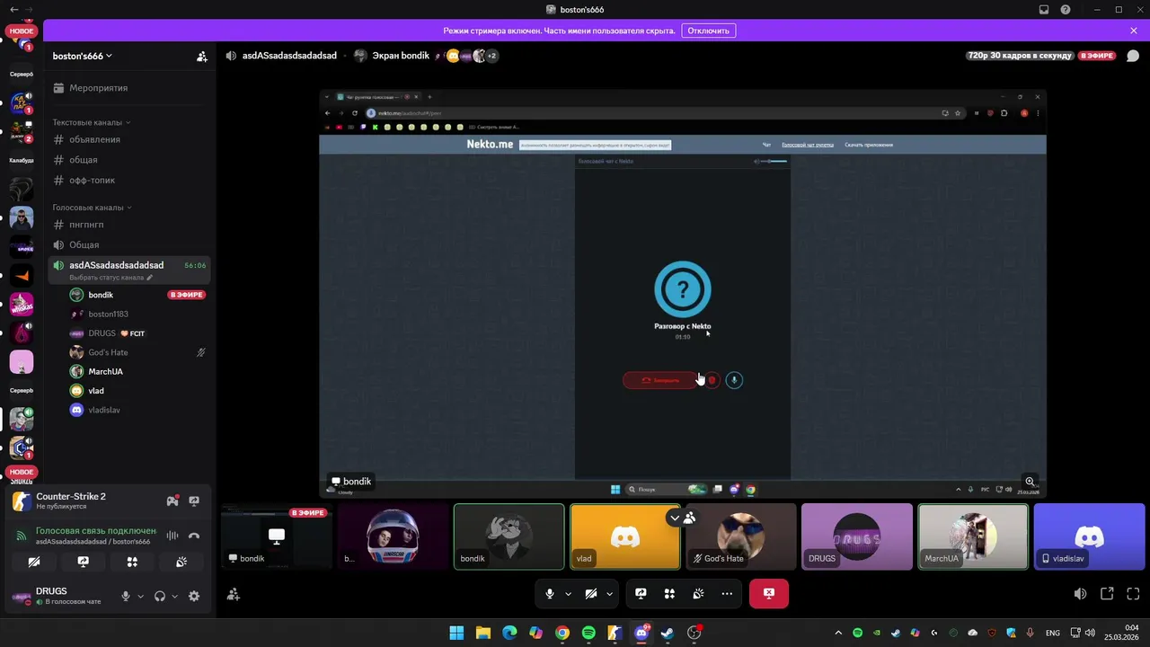Toggle noise suppression waveform icon
The width and height of the screenshot is (1150, 647).
coord(172,536)
